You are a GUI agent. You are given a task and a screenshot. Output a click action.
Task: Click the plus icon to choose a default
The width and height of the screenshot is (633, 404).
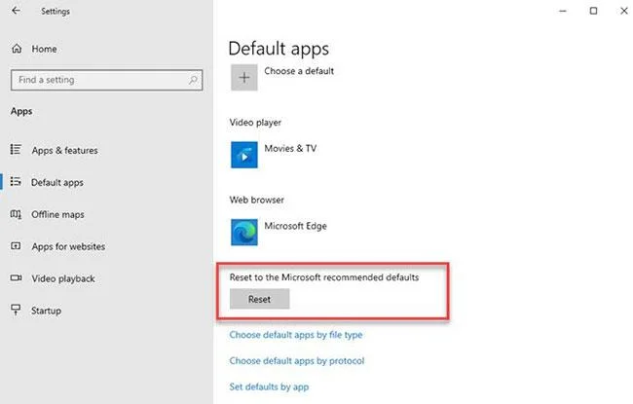point(244,78)
